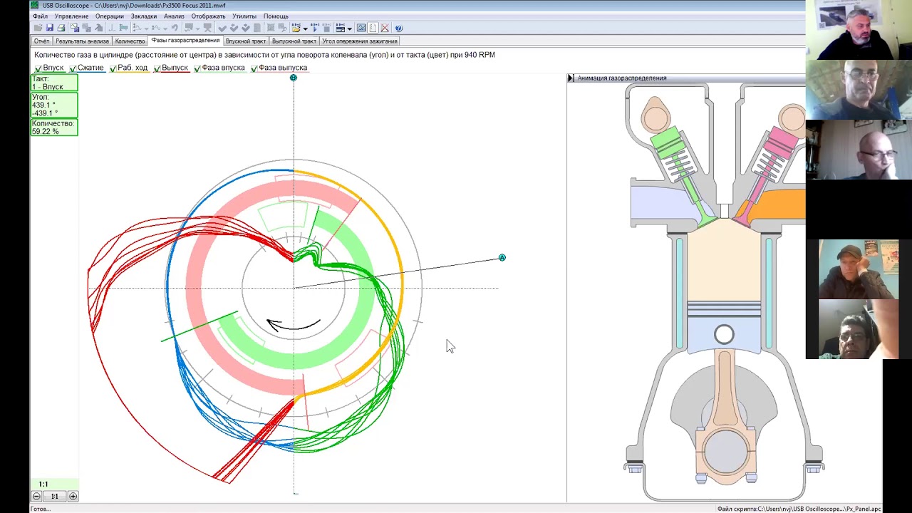Zoom in with the plus button
Screen dimensions: 912x513
click(x=73, y=496)
